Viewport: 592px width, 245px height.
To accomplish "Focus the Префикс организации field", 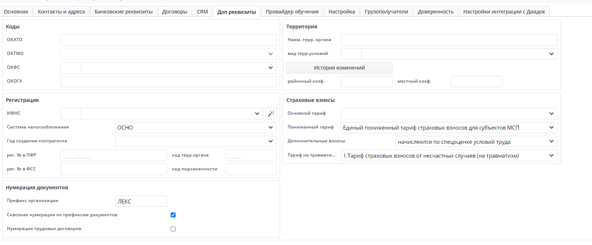I will 141,201.
